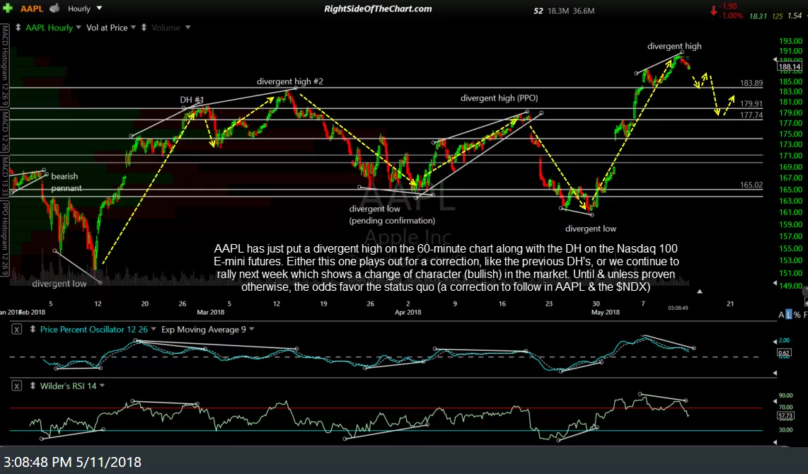
Task: Click the move arrows icon beside AAPL Hourly
Action: point(18,28)
